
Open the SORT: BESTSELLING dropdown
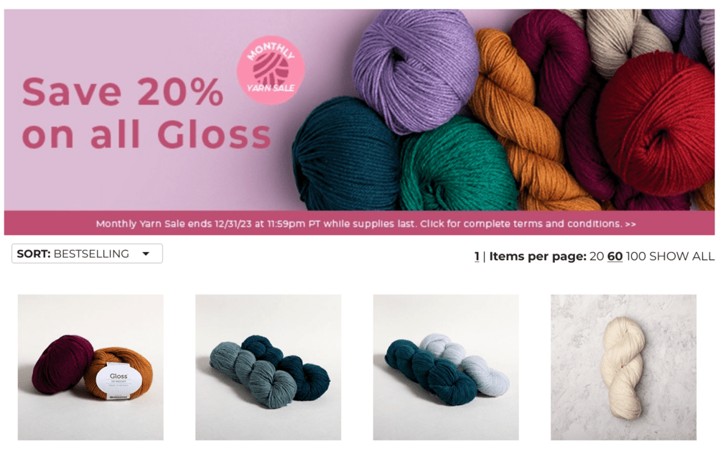(87, 254)
